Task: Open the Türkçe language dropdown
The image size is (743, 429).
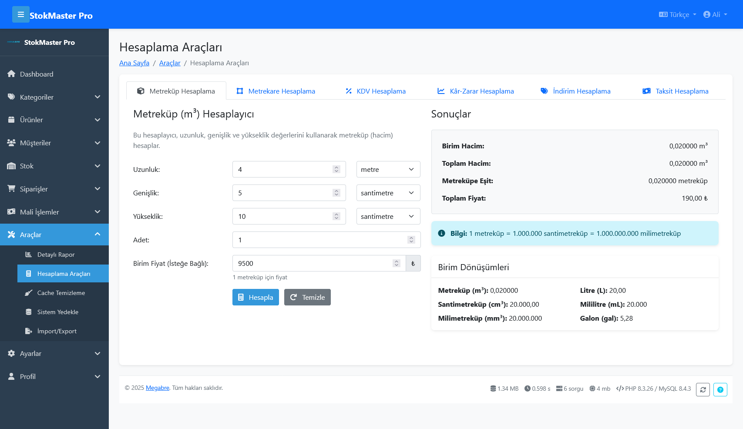Action: pos(677,14)
